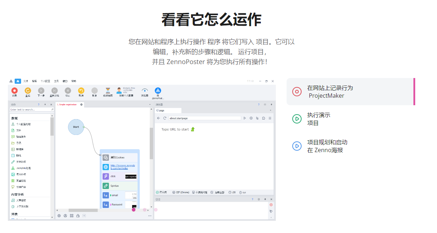Image resolution: width=437 pixels, height=233 pixels.
Task: Click the lessons.zennolab.com link in the block
Action: coord(123,167)
